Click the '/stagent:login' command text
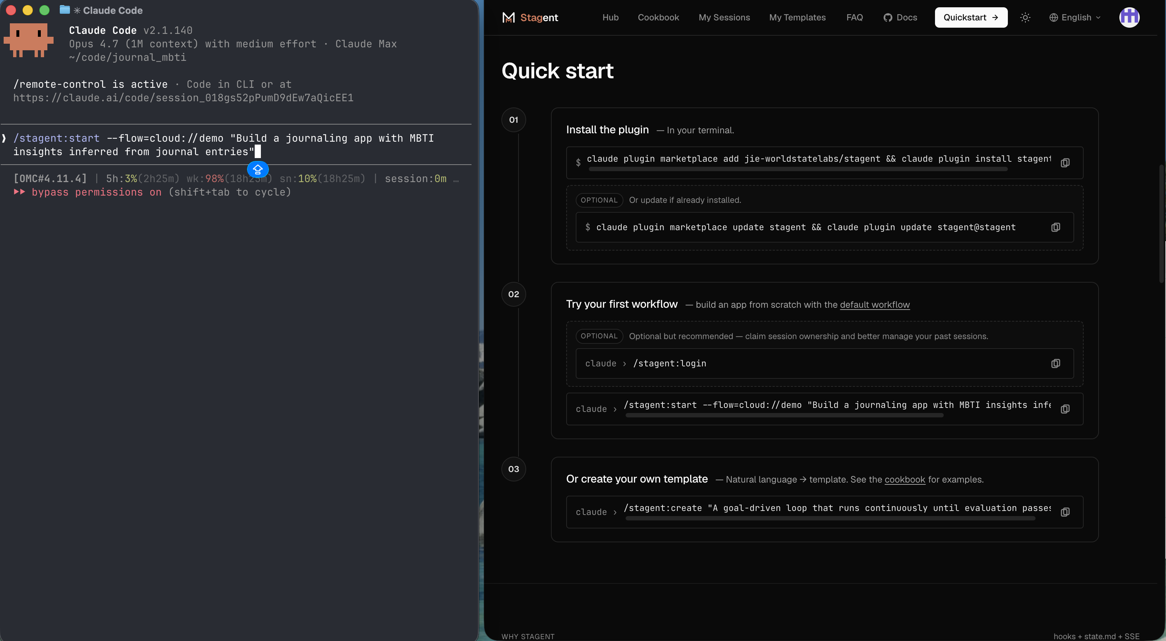Image resolution: width=1166 pixels, height=641 pixels. pos(669,363)
